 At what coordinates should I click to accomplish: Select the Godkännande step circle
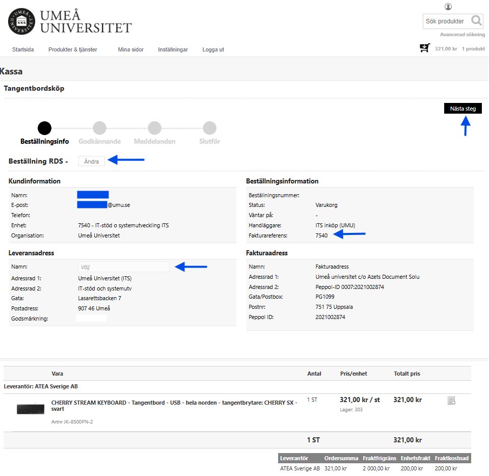coord(99,128)
